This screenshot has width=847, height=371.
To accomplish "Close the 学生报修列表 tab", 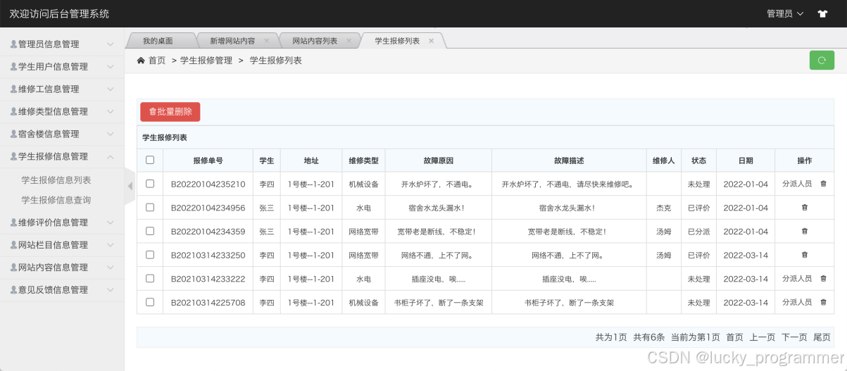I will pos(431,41).
